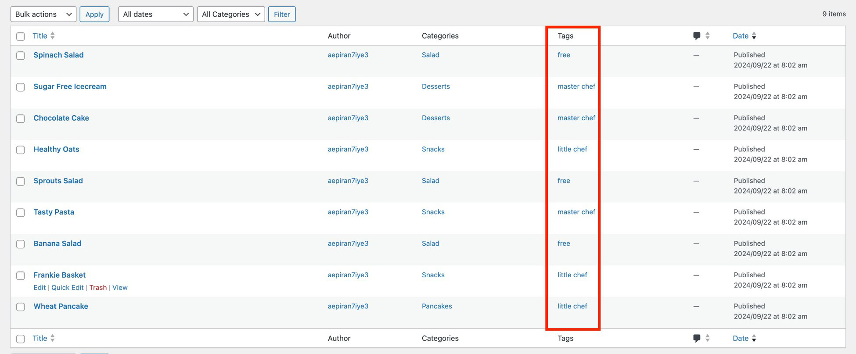Click Published date in Tasty Pasta row
The width and height of the screenshot is (856, 354).
770,217
